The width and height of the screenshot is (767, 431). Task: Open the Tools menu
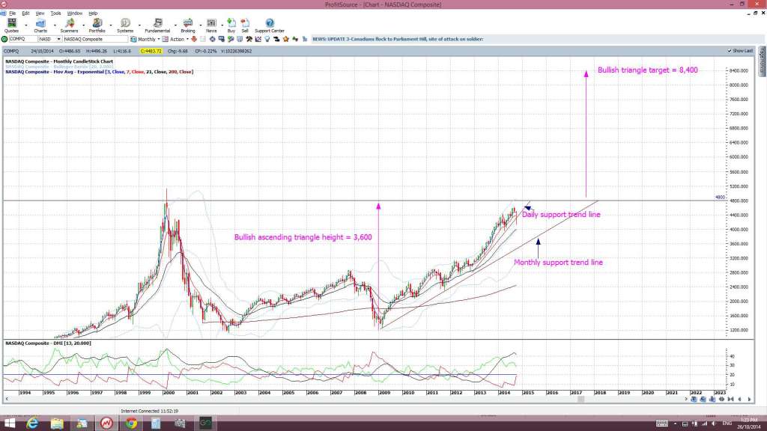coord(55,13)
